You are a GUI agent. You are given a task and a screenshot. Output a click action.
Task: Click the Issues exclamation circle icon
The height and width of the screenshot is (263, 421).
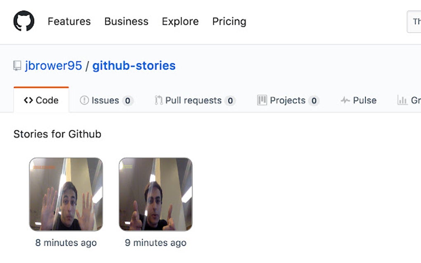[x=85, y=100]
